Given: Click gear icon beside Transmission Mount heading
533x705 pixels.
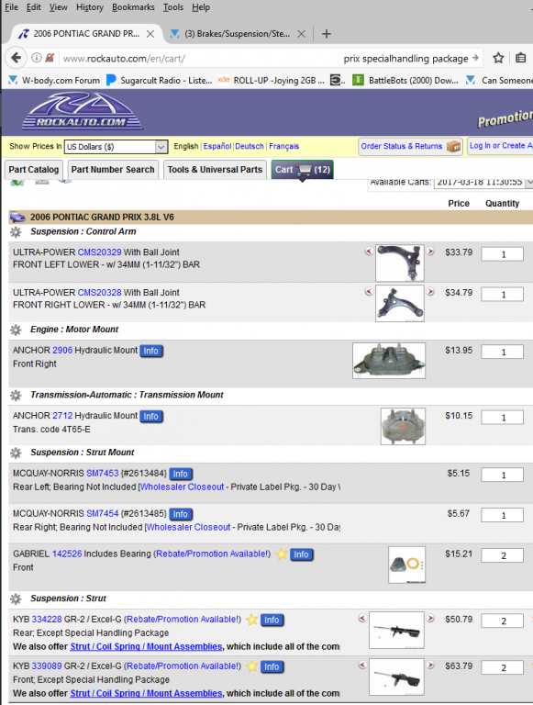Looking at the screenshot, I should [x=16, y=396].
